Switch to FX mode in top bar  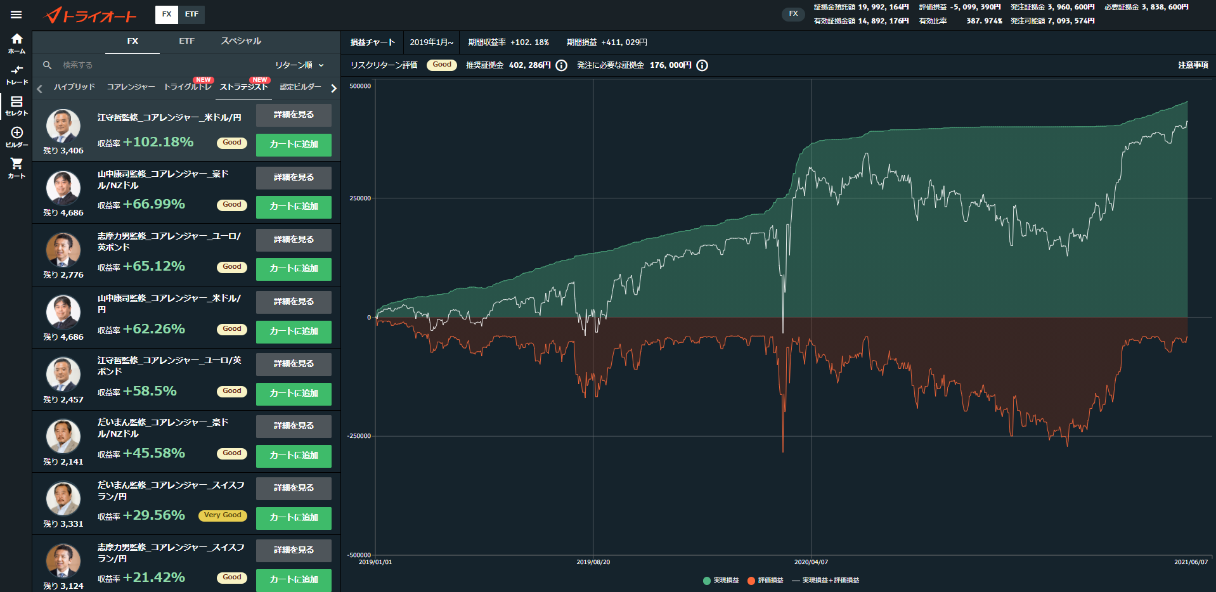(x=167, y=15)
